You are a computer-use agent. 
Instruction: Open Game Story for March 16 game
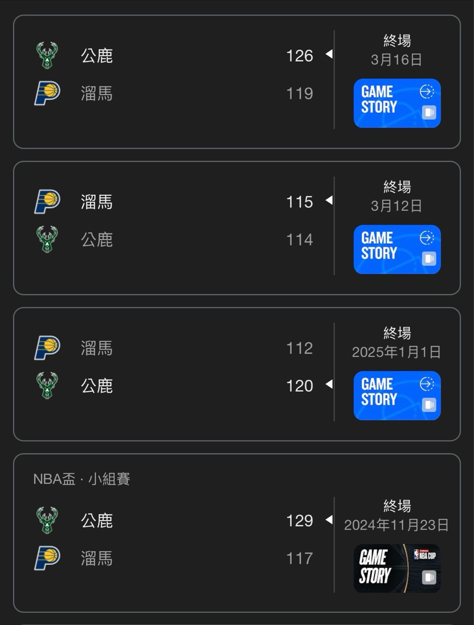(397, 103)
